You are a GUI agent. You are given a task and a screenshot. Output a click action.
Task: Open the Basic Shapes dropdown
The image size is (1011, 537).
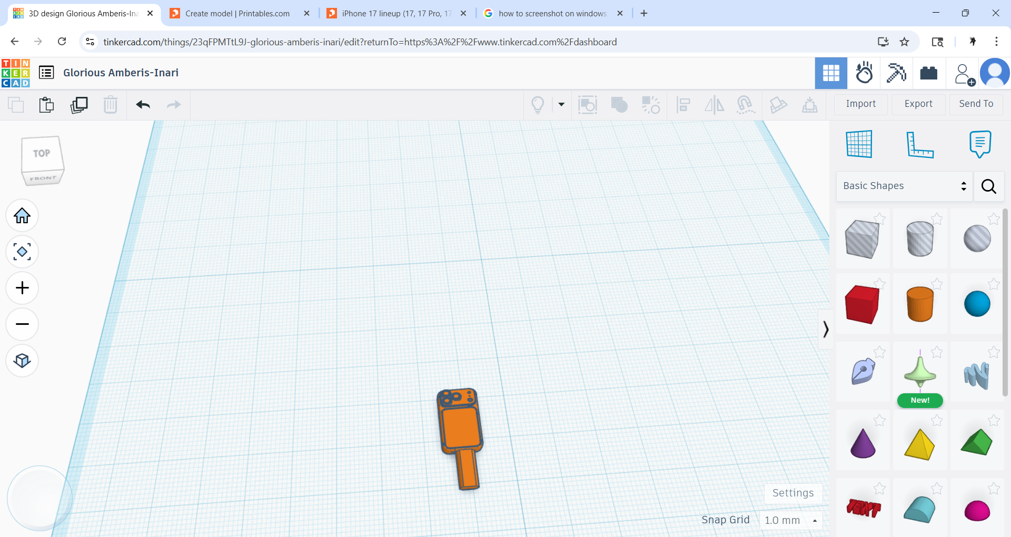904,186
